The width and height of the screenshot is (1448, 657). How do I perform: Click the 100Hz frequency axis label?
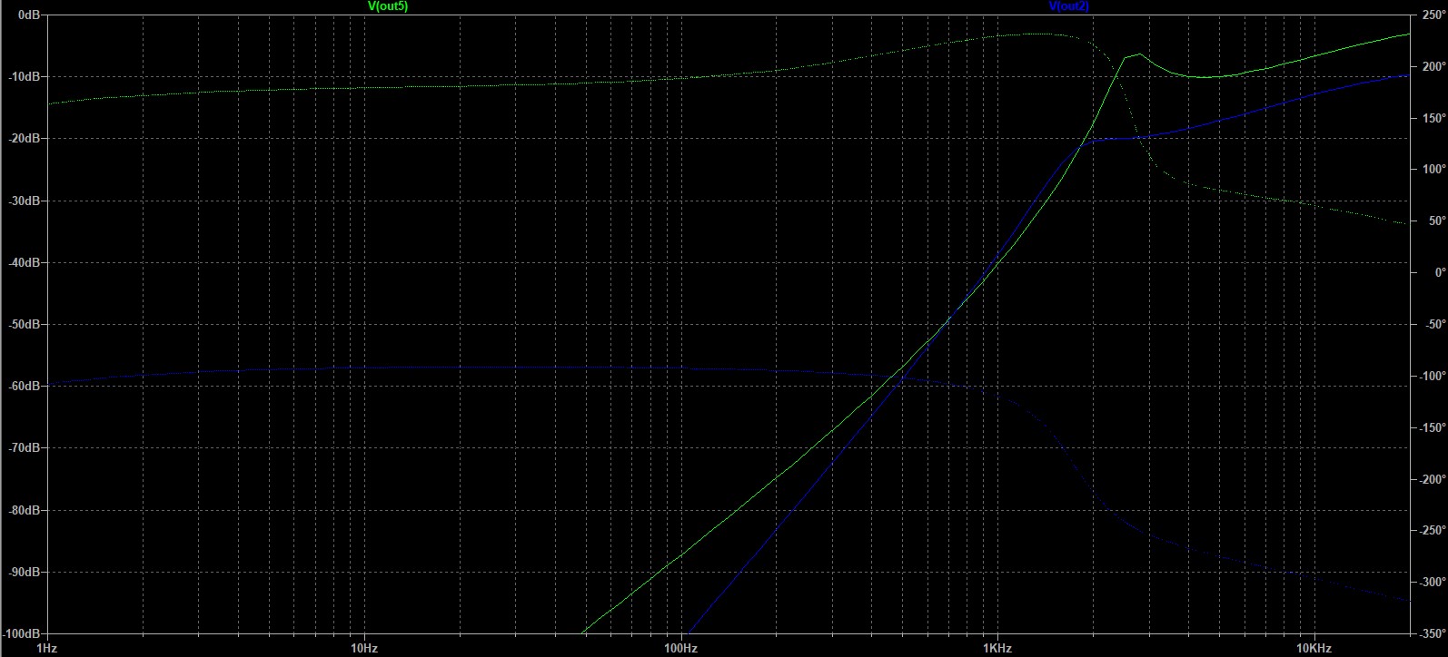[x=680, y=649]
